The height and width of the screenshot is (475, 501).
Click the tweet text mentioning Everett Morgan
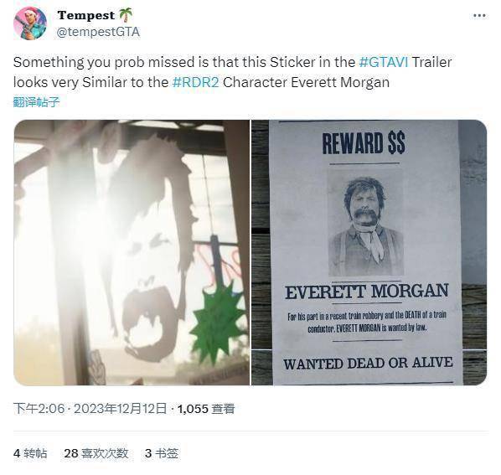(232, 72)
